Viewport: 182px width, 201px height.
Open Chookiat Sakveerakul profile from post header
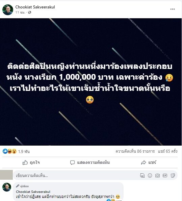pyautogui.click(x=35, y=7)
